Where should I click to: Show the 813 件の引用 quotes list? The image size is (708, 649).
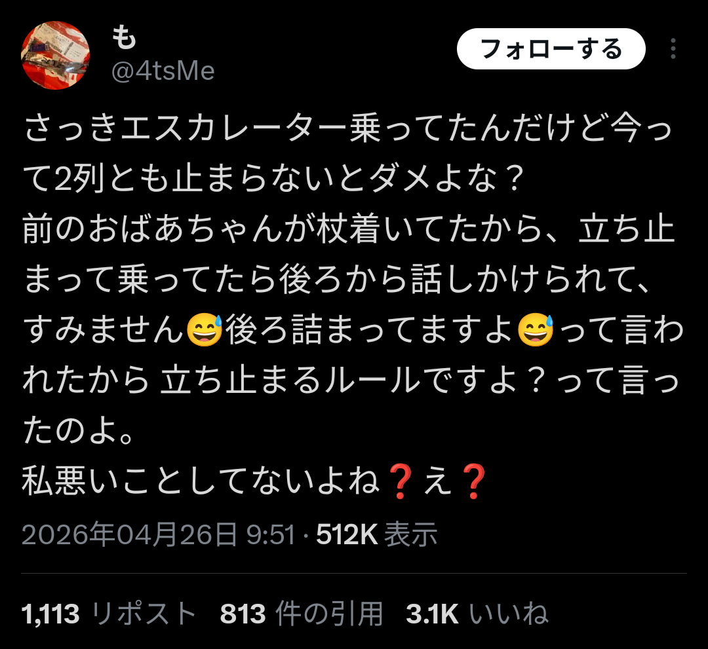click(302, 614)
